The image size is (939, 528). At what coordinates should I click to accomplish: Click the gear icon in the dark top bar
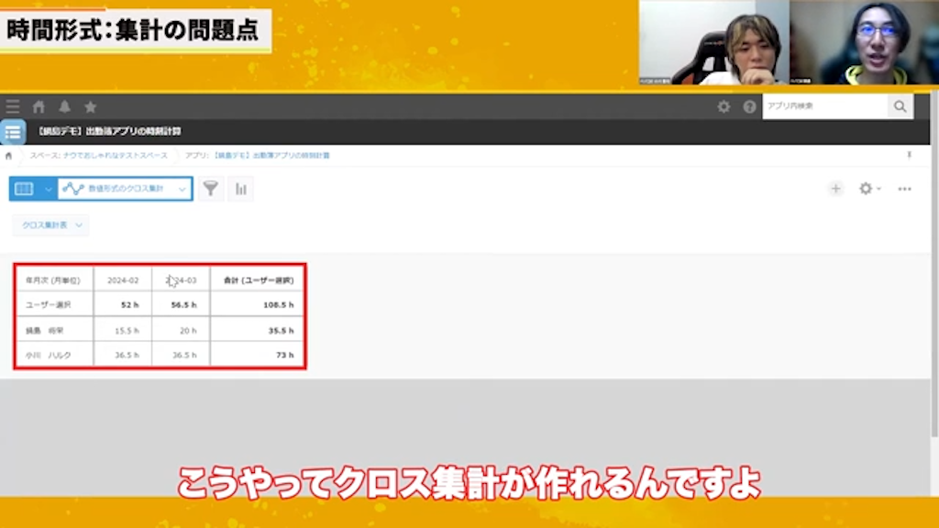tap(724, 107)
